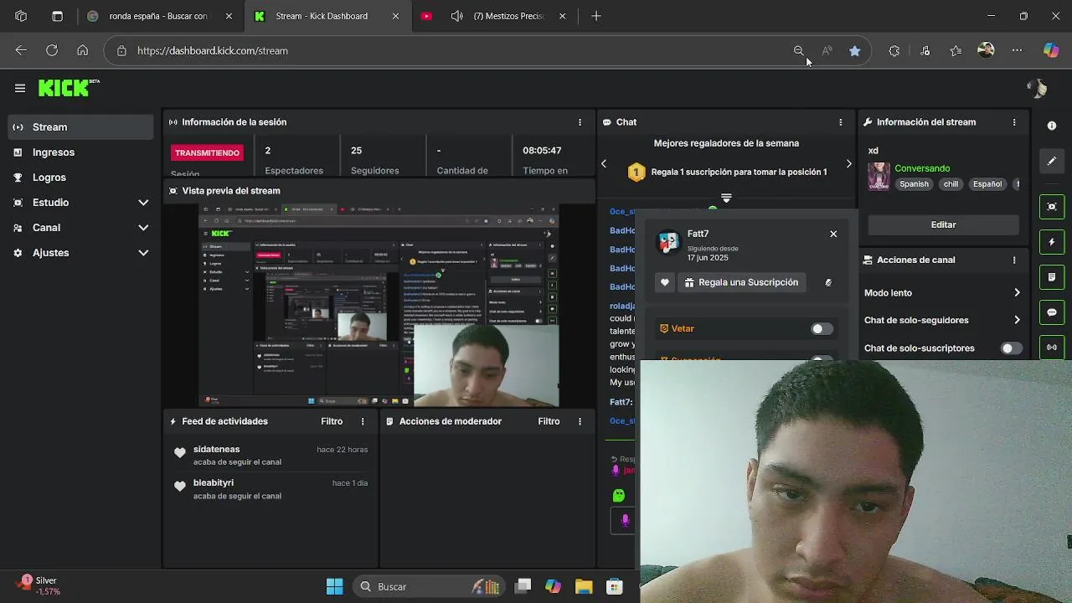Expand Chat de solo-seguidores options arrow

pos(1017,320)
